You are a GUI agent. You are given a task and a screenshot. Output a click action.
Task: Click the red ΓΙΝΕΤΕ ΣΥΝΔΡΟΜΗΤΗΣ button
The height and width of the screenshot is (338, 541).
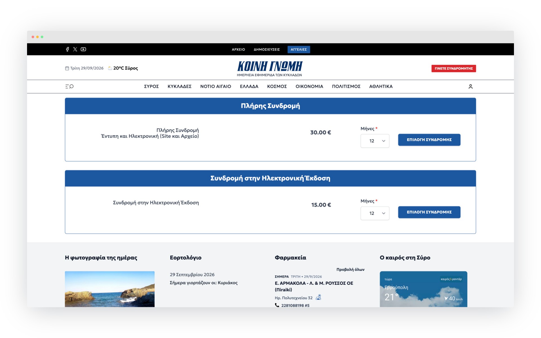coord(454,68)
